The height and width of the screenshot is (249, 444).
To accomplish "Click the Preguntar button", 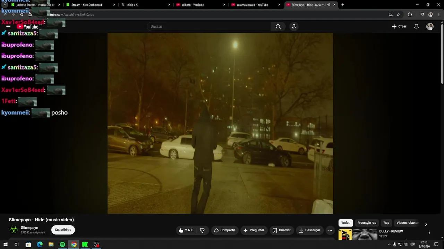I will coord(254,230).
